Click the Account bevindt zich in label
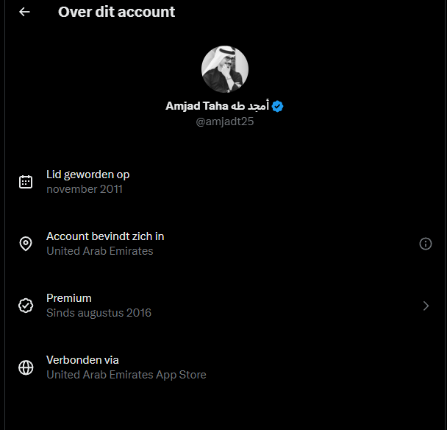447x430 pixels. [x=105, y=236]
